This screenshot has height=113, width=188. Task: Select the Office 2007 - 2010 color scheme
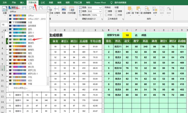click(28, 19)
